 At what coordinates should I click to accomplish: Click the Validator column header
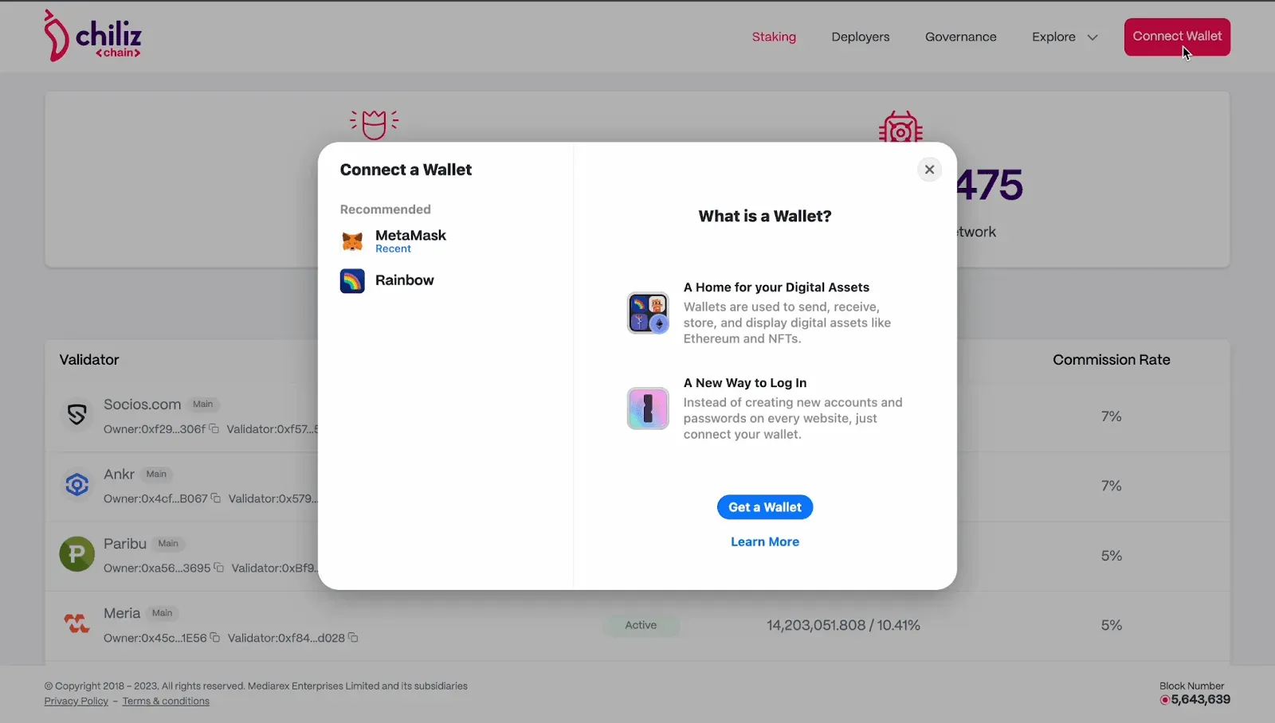(x=89, y=360)
